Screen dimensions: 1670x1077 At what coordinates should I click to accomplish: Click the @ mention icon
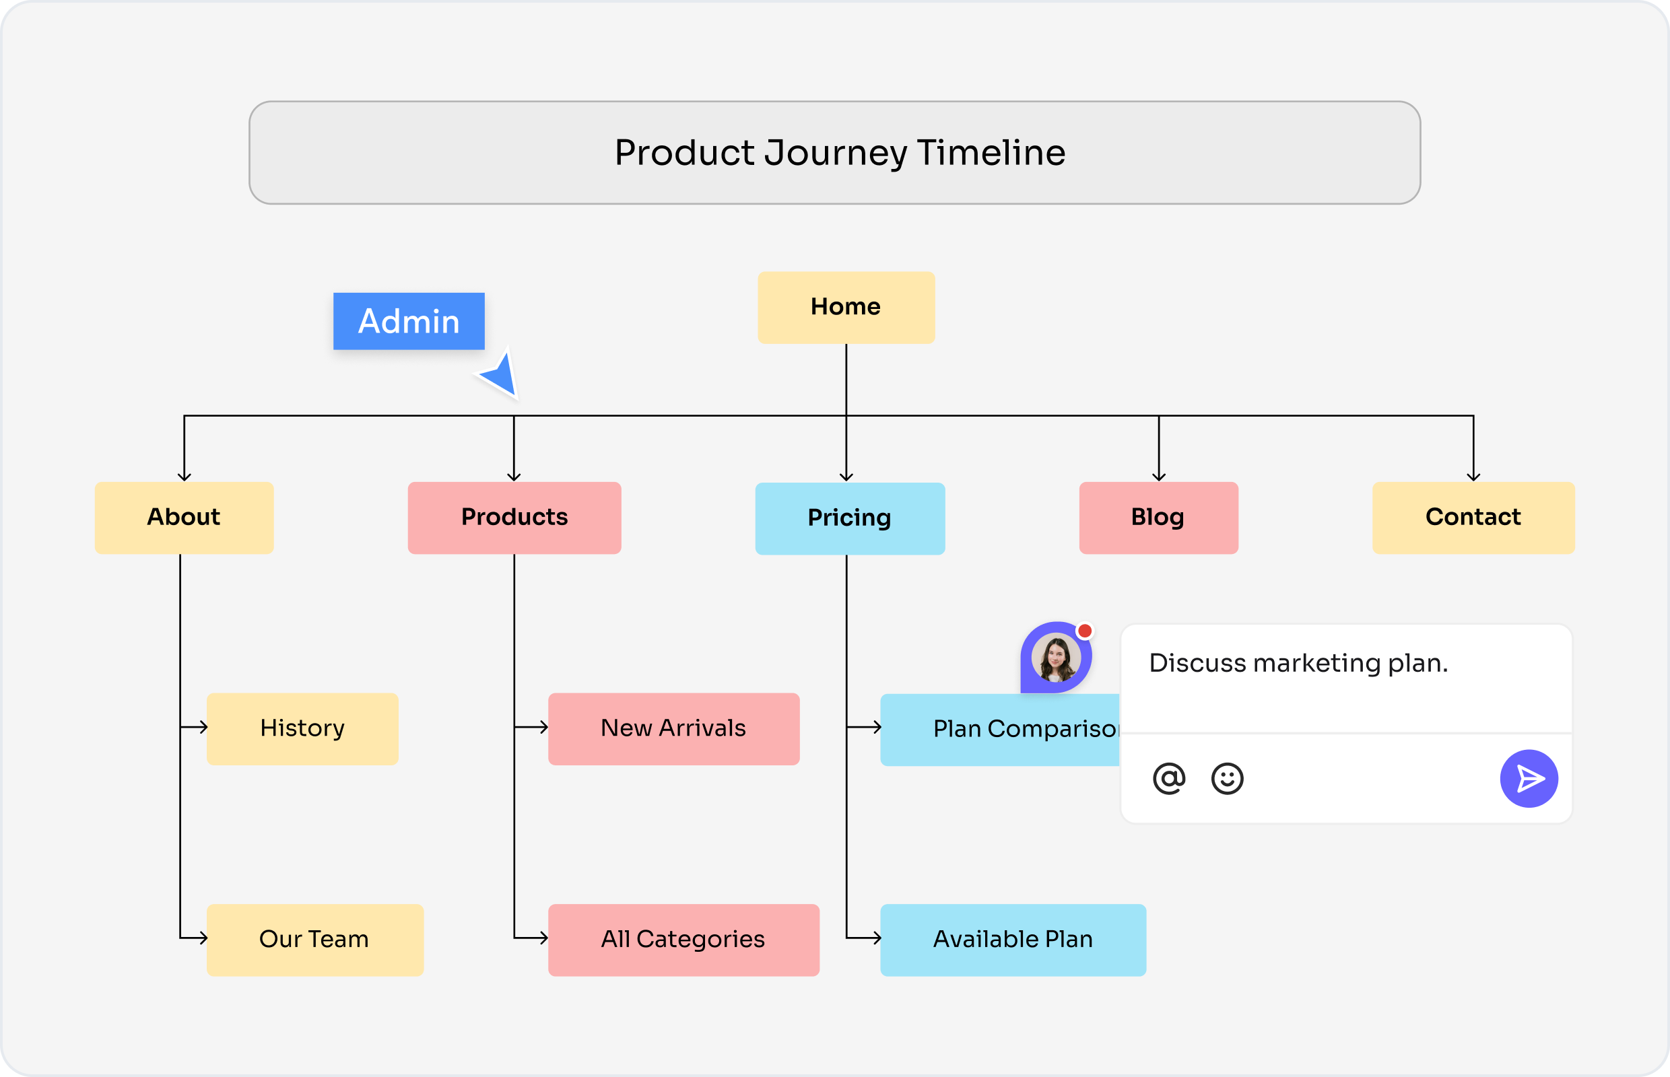coord(1169,778)
